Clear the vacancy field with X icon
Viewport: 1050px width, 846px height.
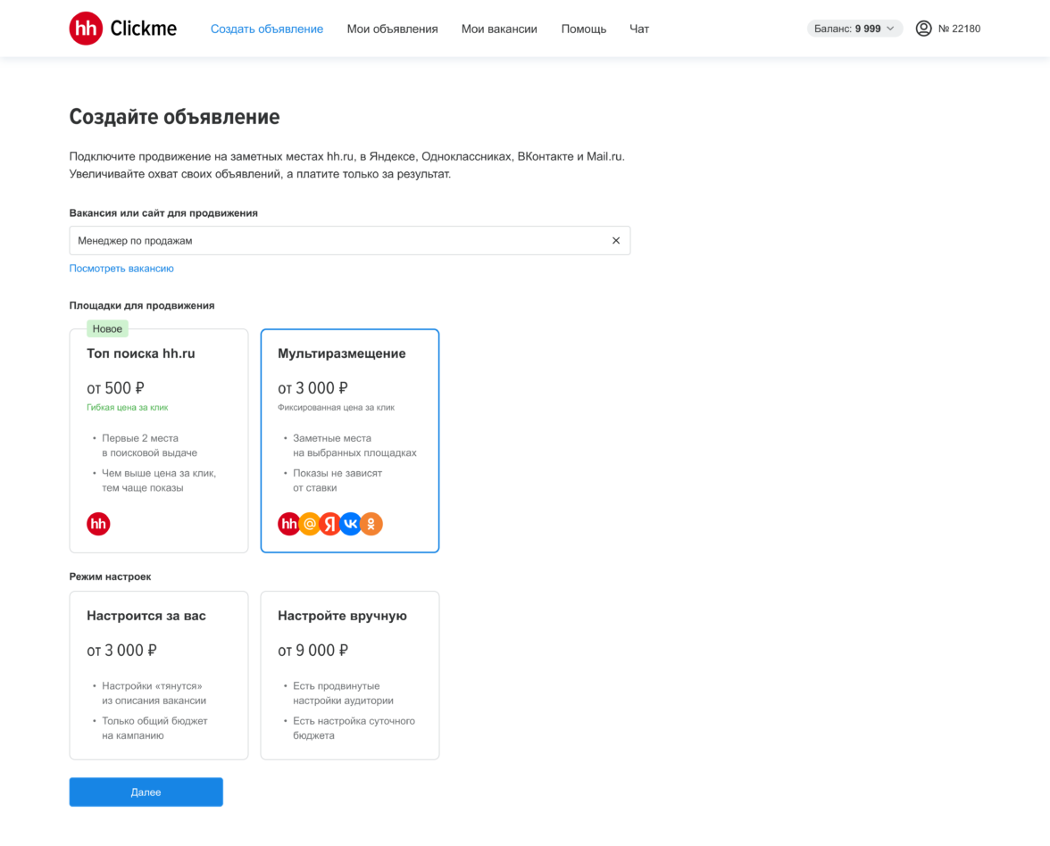615,241
